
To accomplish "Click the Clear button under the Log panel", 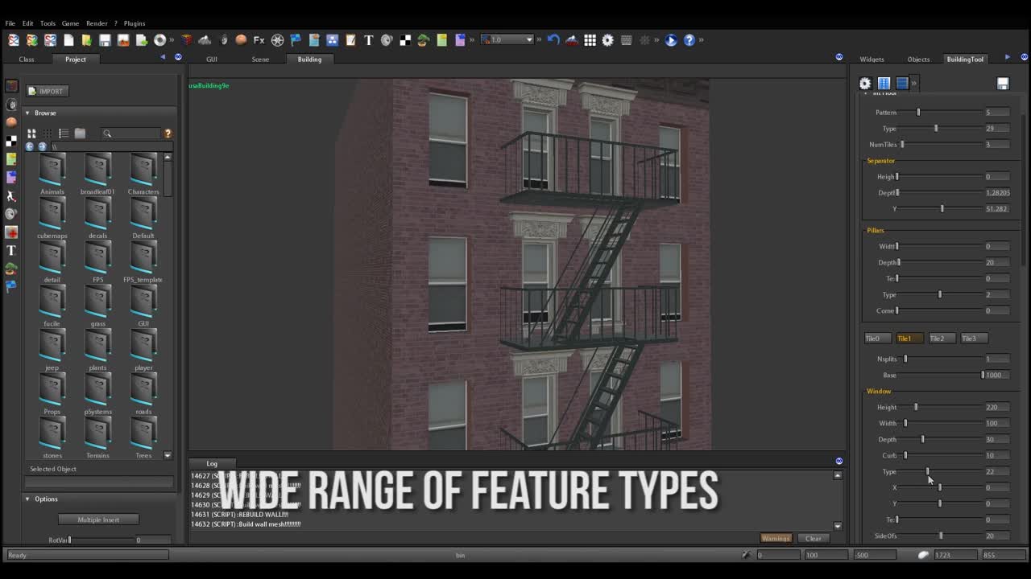I will click(x=814, y=538).
